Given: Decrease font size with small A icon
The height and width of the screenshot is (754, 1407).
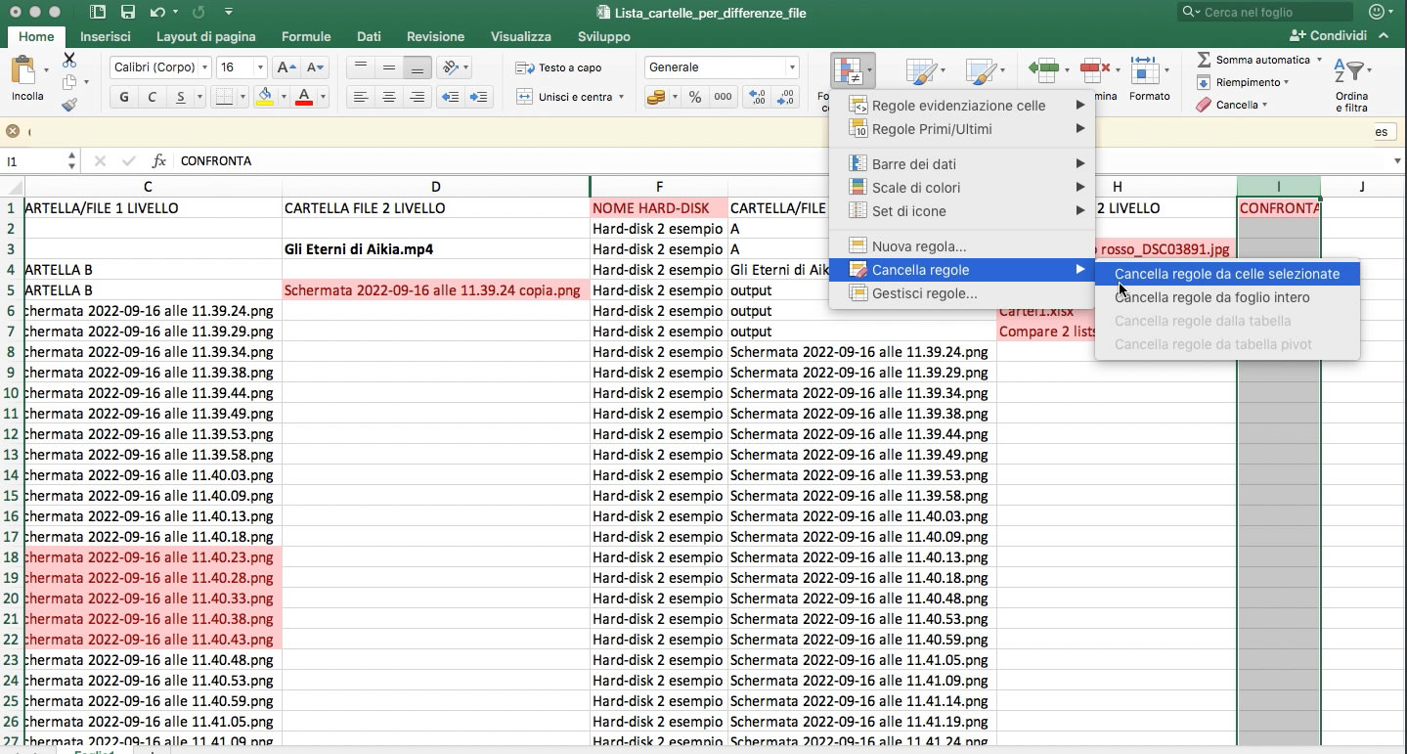Looking at the screenshot, I should tap(315, 67).
